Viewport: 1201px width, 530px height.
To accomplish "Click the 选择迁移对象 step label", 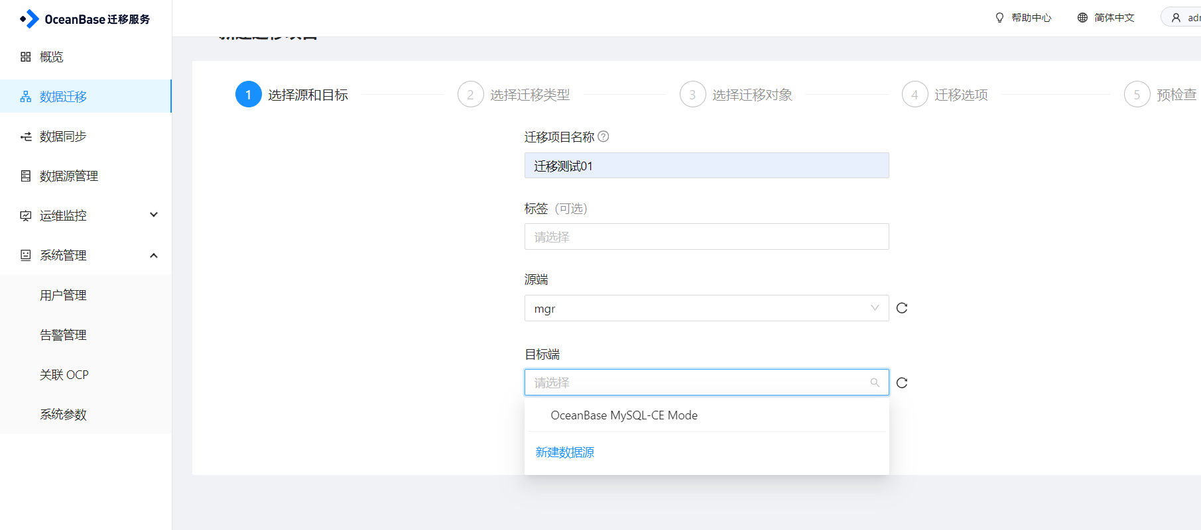I will 752,95.
